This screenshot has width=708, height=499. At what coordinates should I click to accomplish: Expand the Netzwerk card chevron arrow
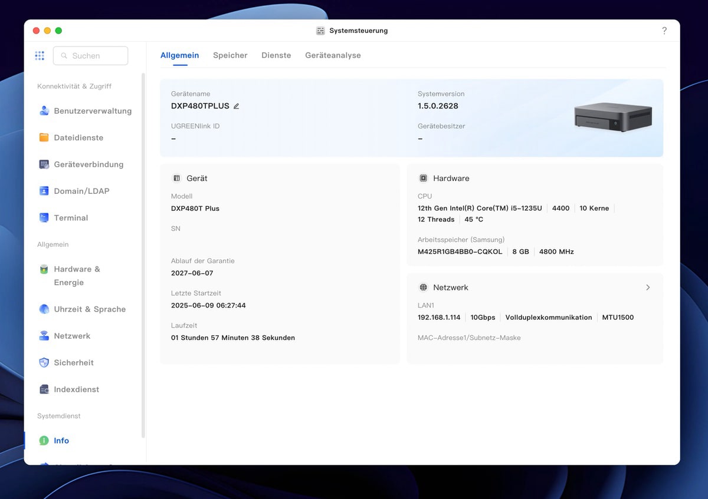coord(648,287)
